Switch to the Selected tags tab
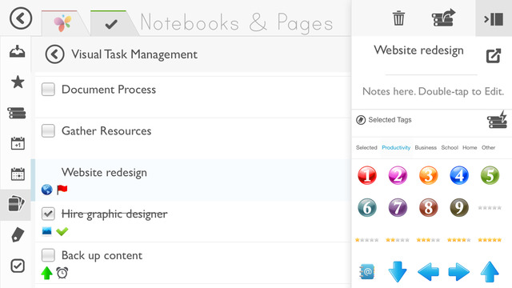The height and width of the screenshot is (288, 512). coord(366,147)
